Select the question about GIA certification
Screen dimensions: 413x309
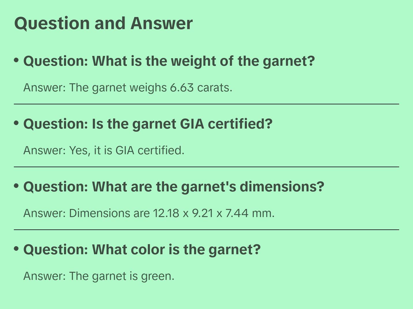click(148, 124)
